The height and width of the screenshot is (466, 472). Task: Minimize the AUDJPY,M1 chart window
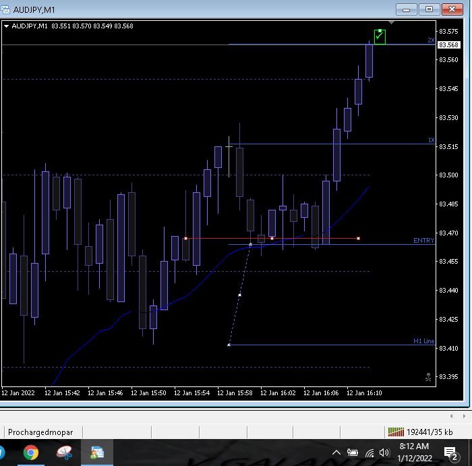(407, 9)
